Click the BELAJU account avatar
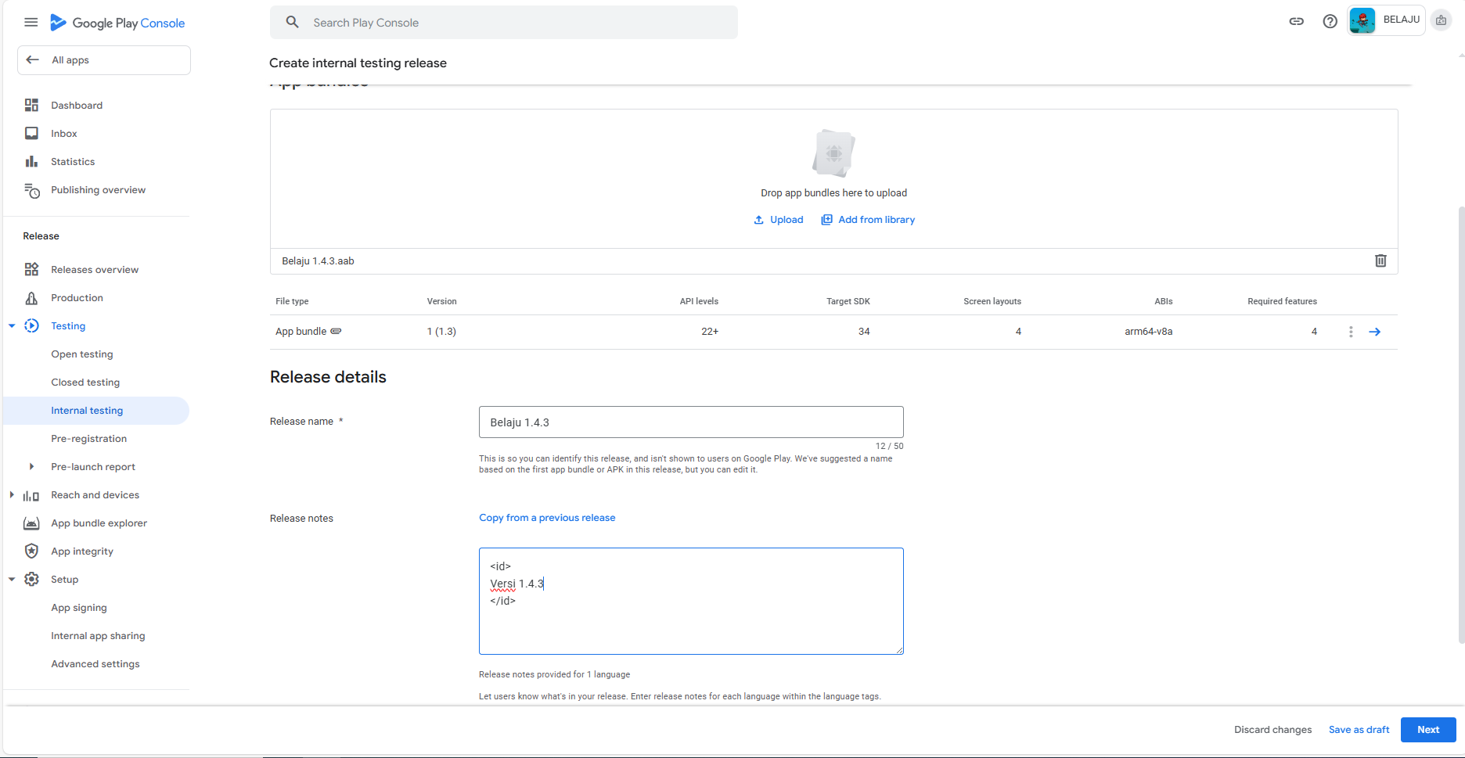 [1362, 21]
